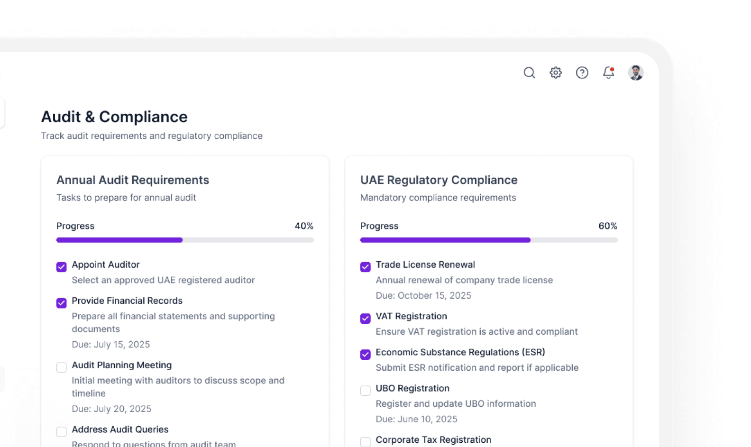
Task: Click the Audit Planning Meeting task title
Action: point(122,365)
